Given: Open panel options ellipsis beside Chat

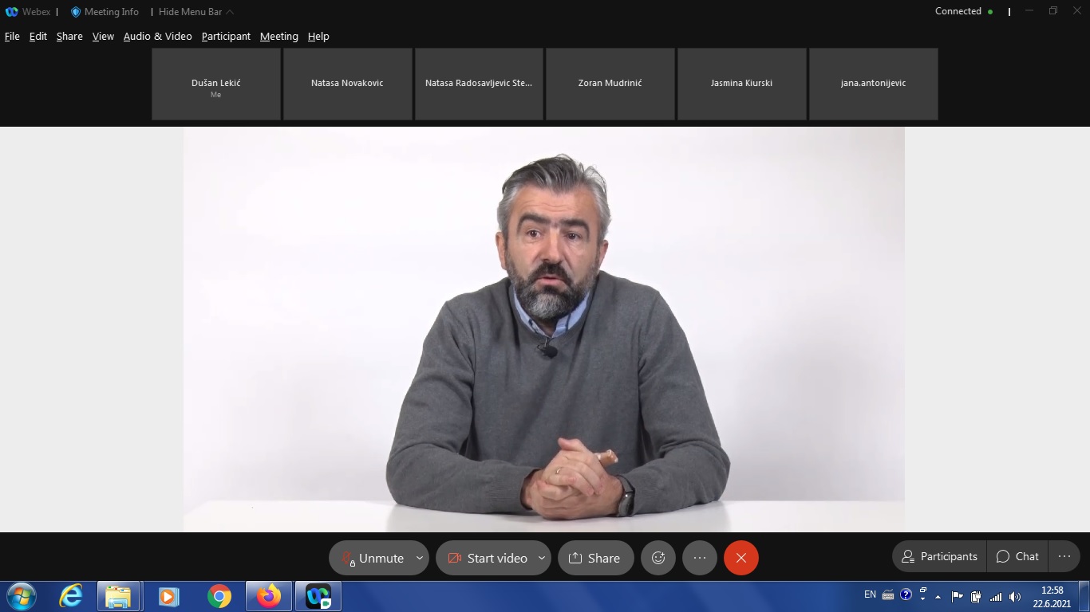Looking at the screenshot, I should (1064, 556).
